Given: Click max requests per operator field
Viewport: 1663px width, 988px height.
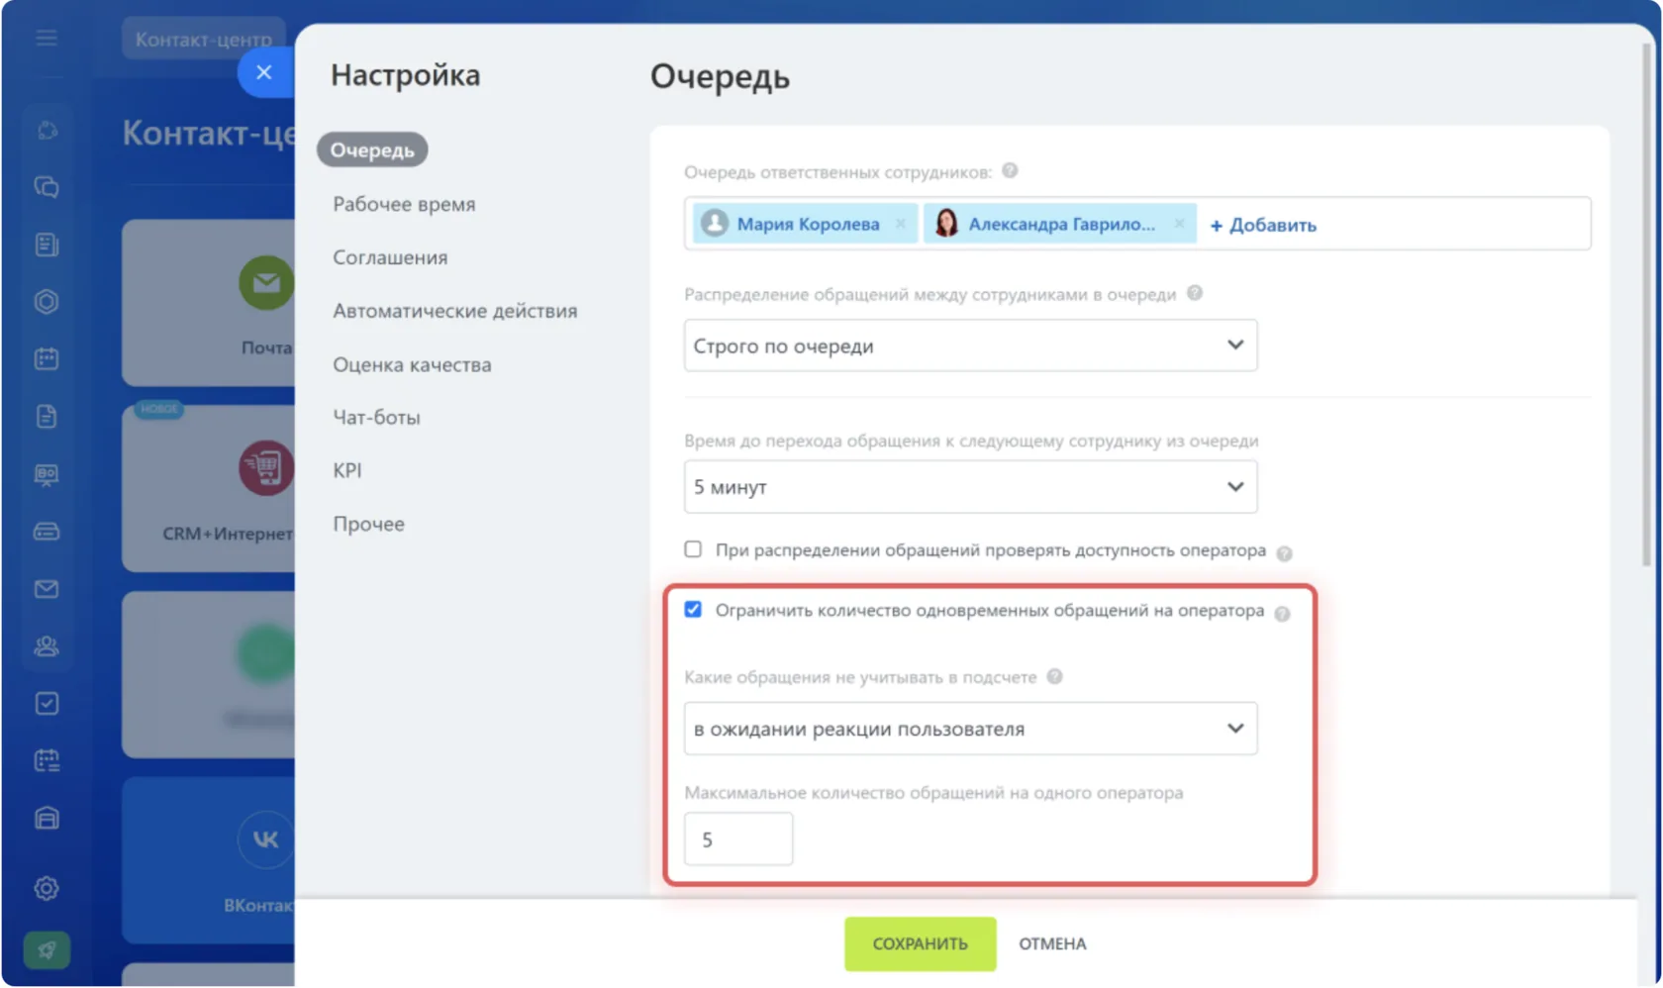Looking at the screenshot, I should [x=738, y=840].
